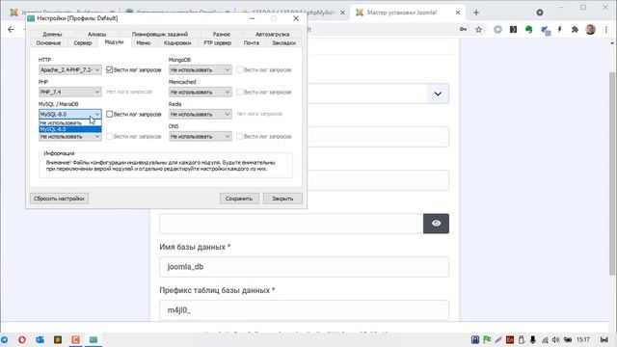
Task: Open the Закладки tab
Action: (x=283, y=42)
